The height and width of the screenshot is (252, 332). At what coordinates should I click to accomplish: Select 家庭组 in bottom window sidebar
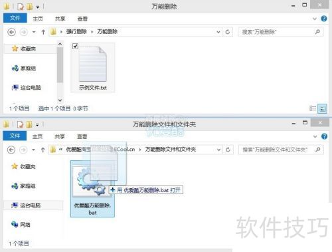click(x=24, y=186)
